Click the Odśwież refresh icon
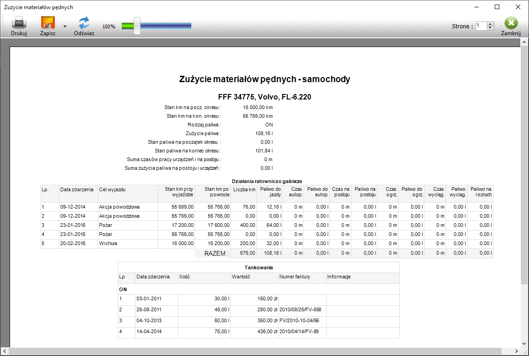Viewport: 529px width, 356px height. 84,23
